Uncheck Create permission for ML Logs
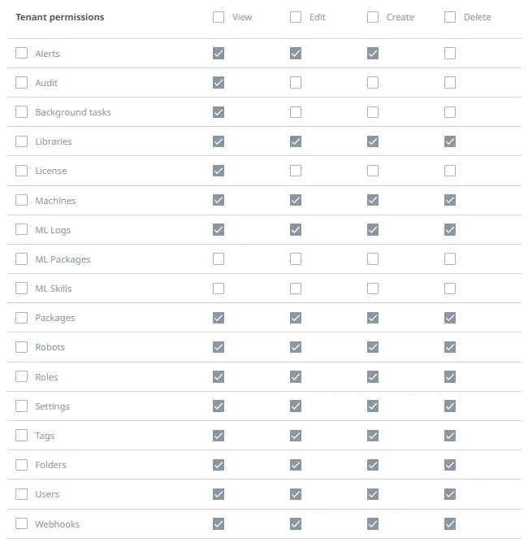 (373, 230)
